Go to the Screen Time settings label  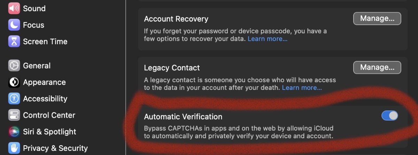pyautogui.click(x=45, y=41)
